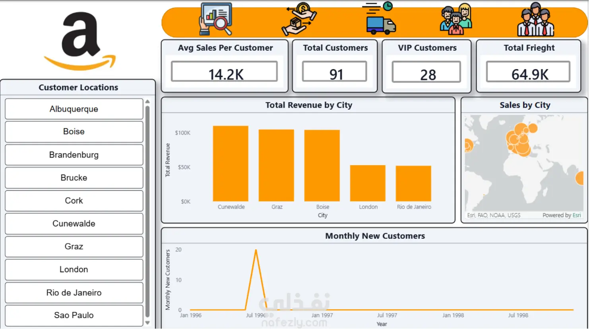Click the Graz revenue bar
Viewport: 589px width, 329px height.
point(276,165)
